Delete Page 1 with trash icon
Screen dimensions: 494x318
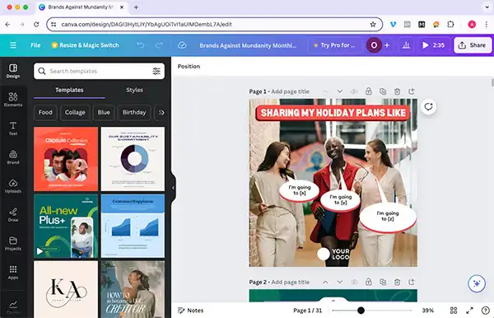pyautogui.click(x=397, y=91)
